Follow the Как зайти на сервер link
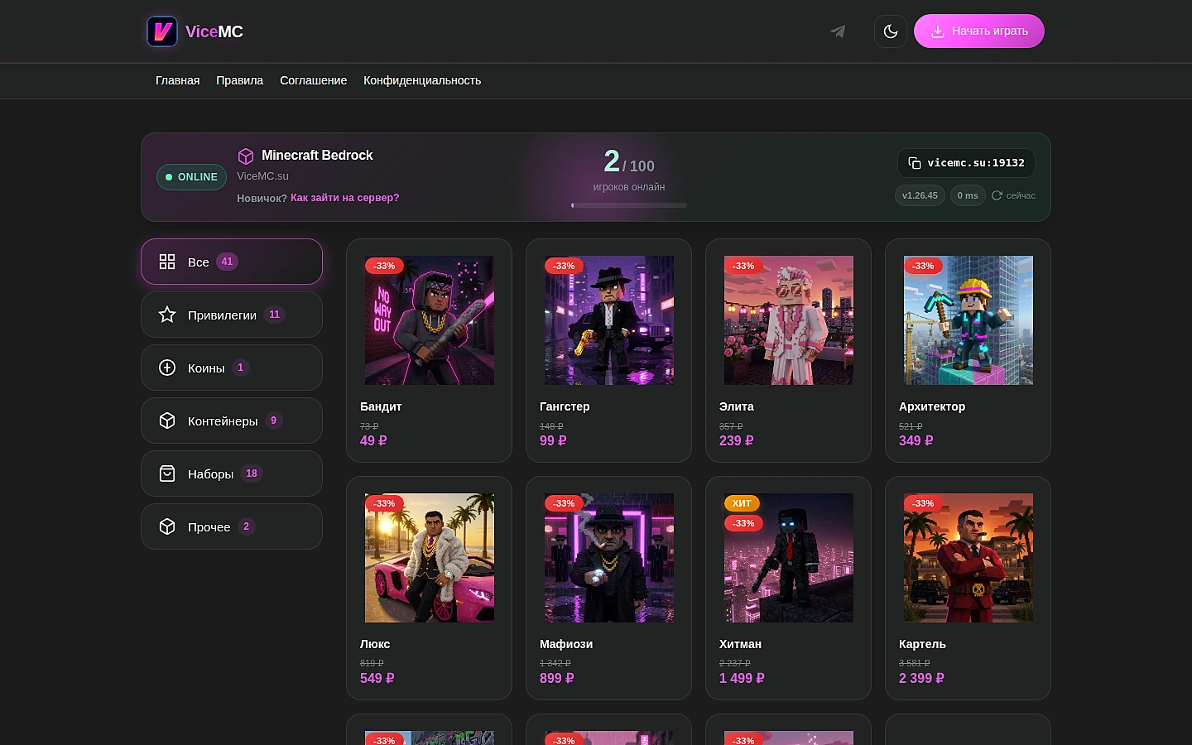Viewport: 1192px width, 745px height. 344,198
